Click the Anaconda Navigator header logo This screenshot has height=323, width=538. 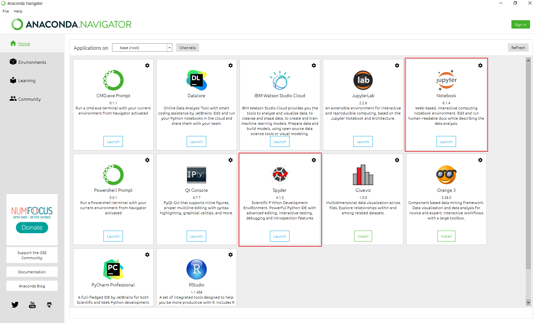71,24
